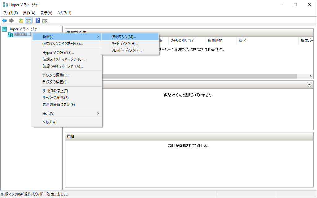
Task: Click サーバーの削除(R) in context menu
Action: (x=67, y=98)
